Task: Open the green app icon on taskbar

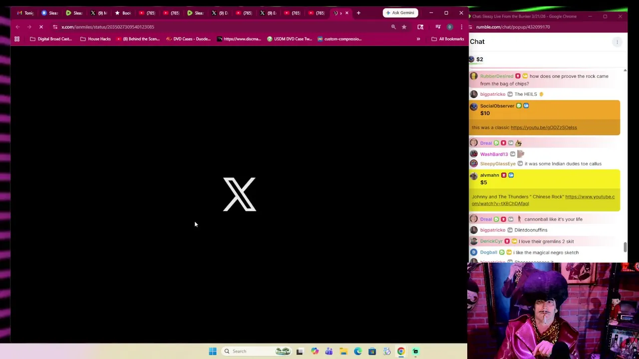Action: tap(415, 351)
